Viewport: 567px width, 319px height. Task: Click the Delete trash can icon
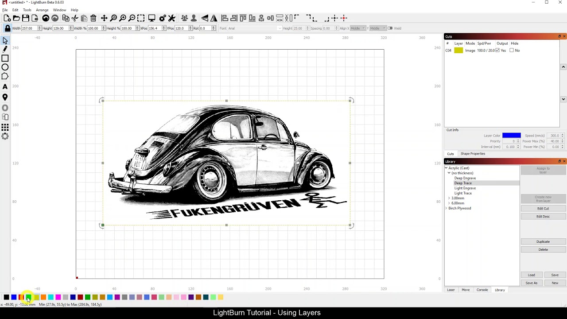pos(93,18)
